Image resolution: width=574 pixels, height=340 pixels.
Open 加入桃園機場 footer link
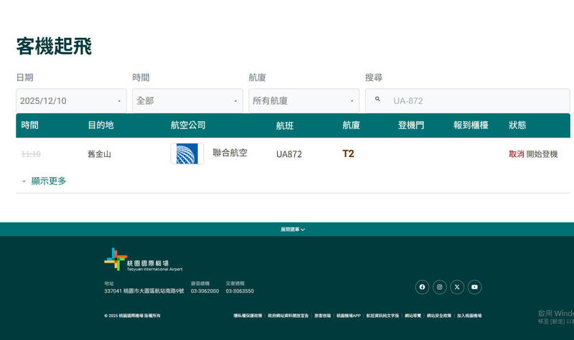469,316
